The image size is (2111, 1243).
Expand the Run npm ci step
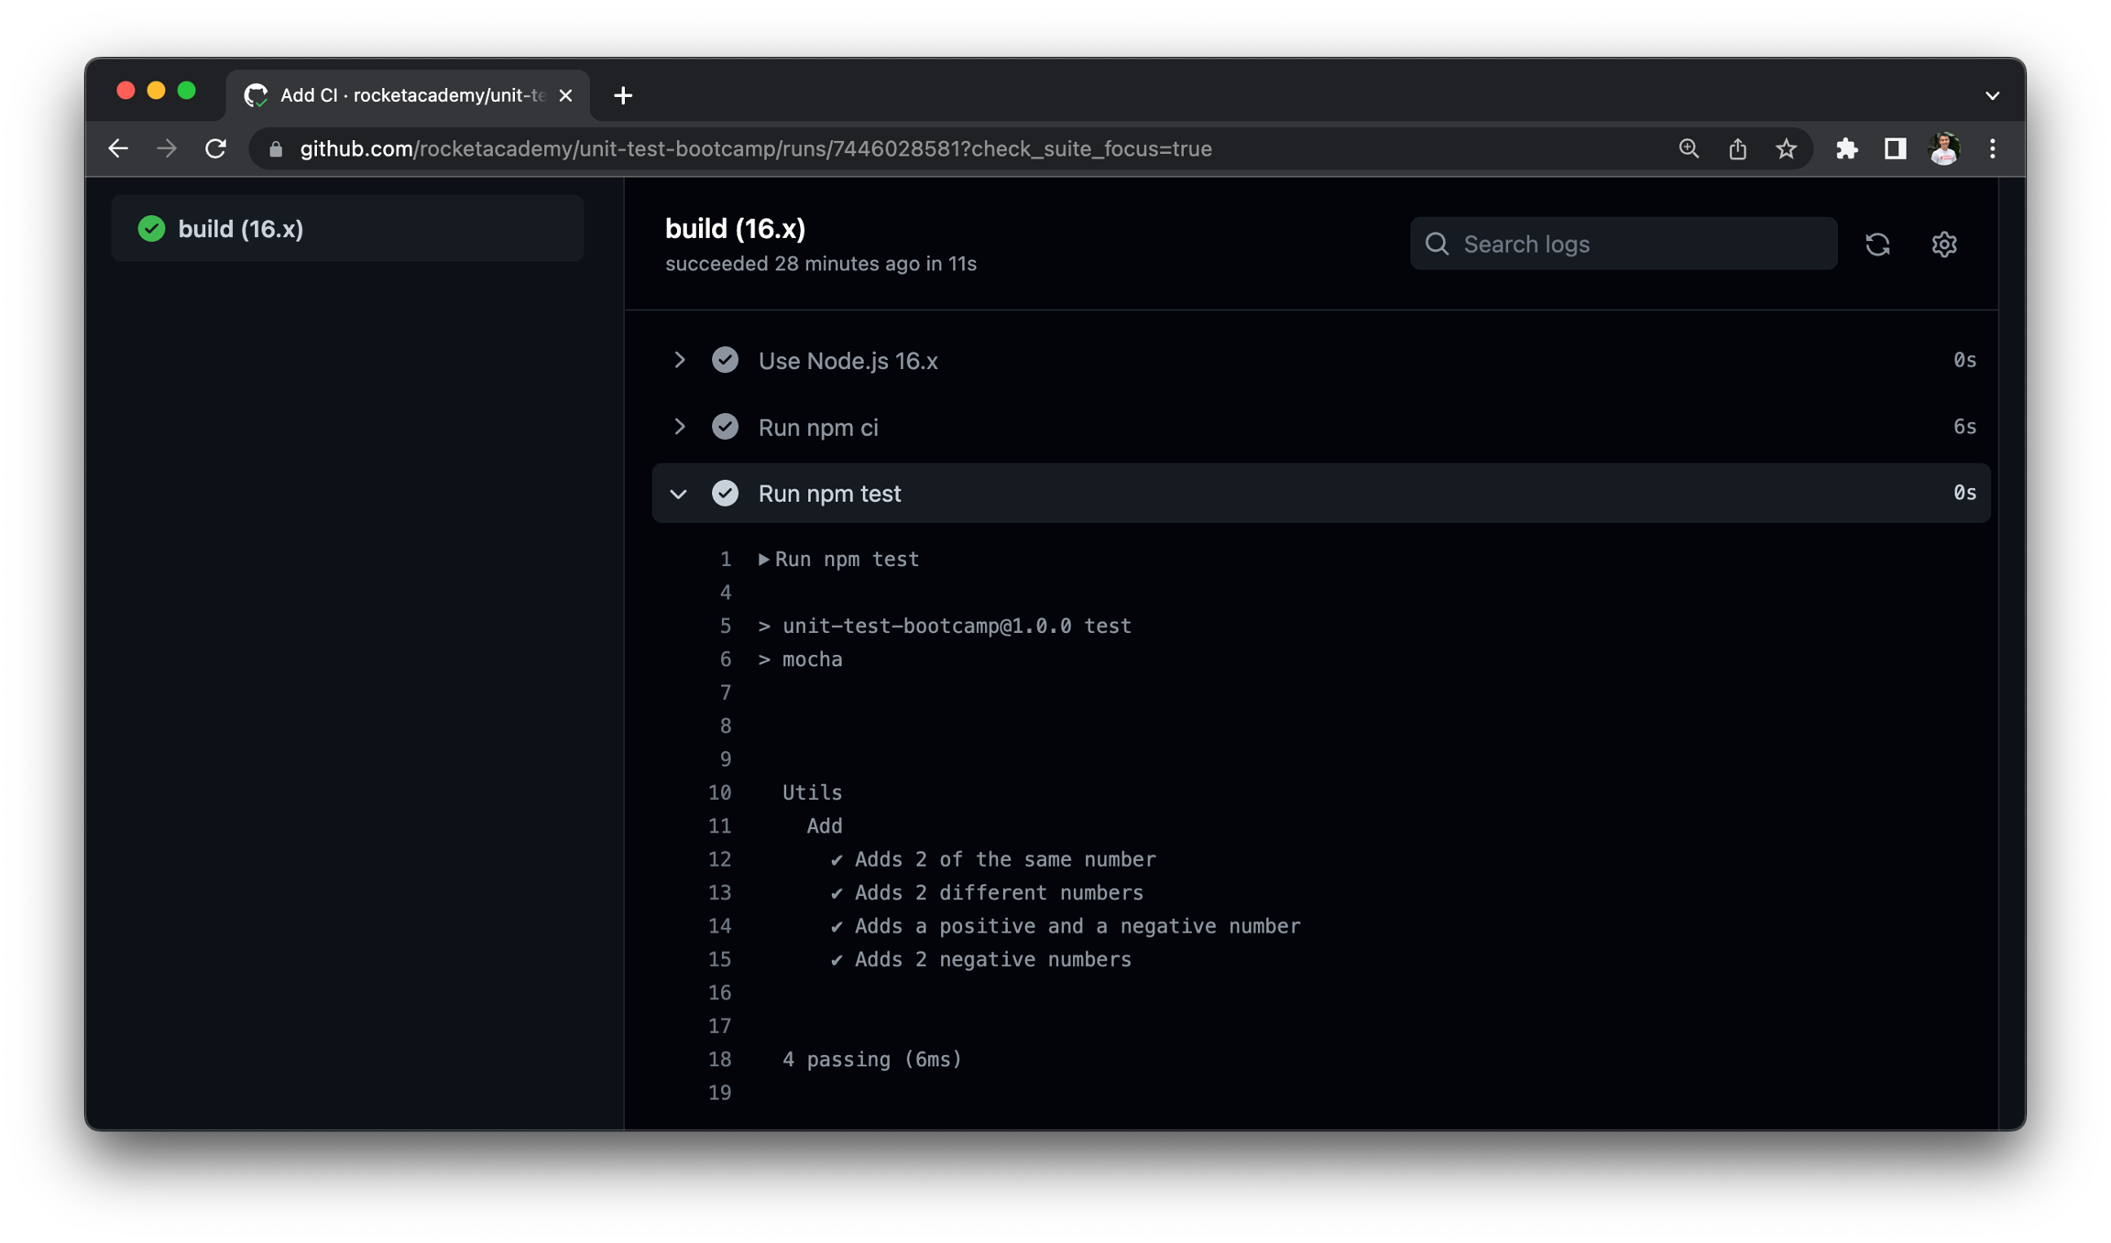coord(679,427)
